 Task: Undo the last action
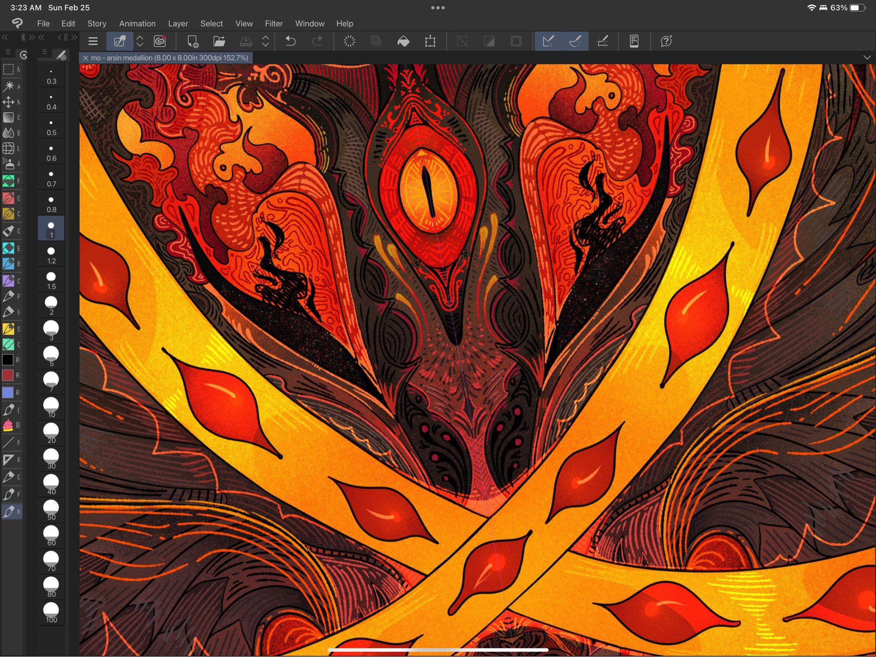point(290,41)
